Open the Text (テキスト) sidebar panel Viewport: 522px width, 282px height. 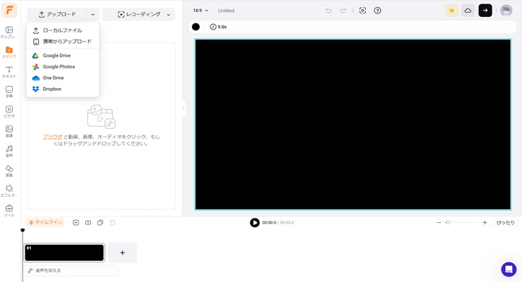pos(9,72)
